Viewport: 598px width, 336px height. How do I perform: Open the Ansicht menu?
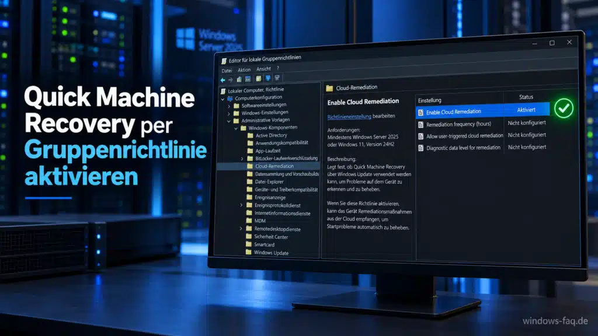(x=263, y=69)
